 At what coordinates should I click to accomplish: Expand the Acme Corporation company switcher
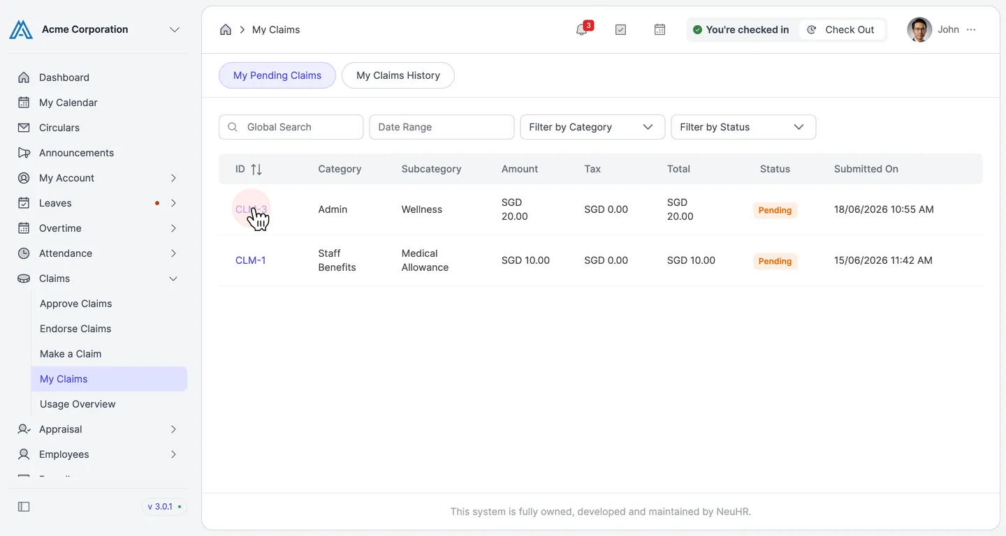pos(175,29)
